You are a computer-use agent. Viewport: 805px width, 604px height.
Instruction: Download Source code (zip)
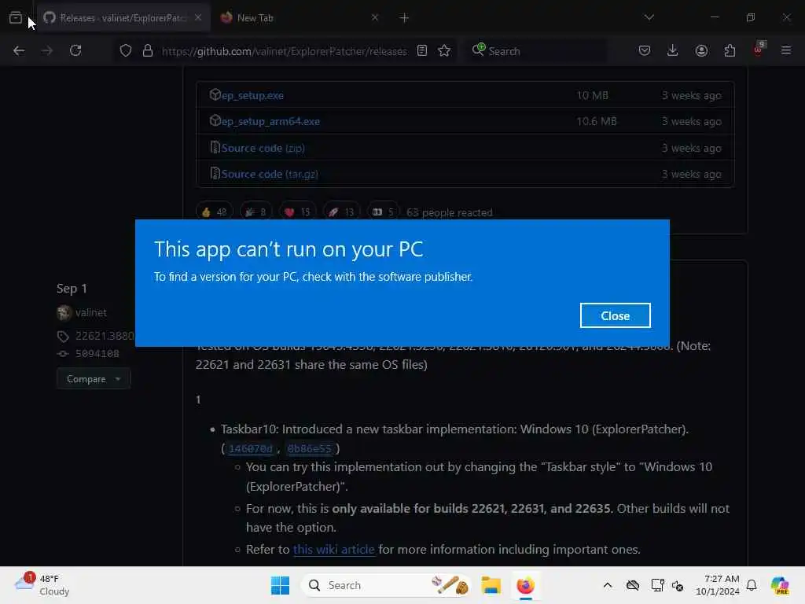point(263,149)
